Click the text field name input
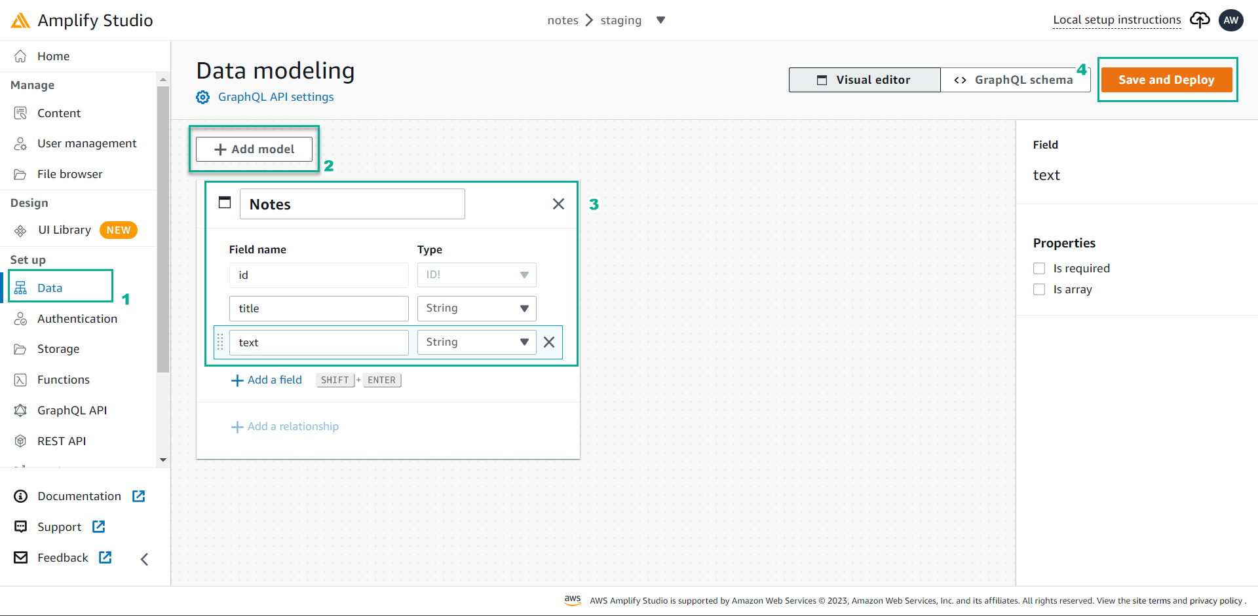 tap(319, 342)
